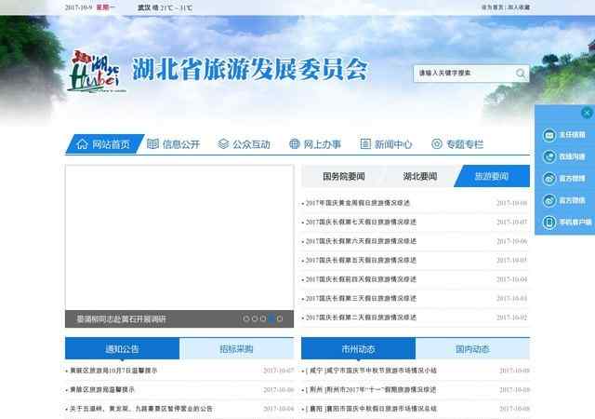595x419 pixels.
Task: Open the 信息公开 menu item
Action: click(x=172, y=144)
